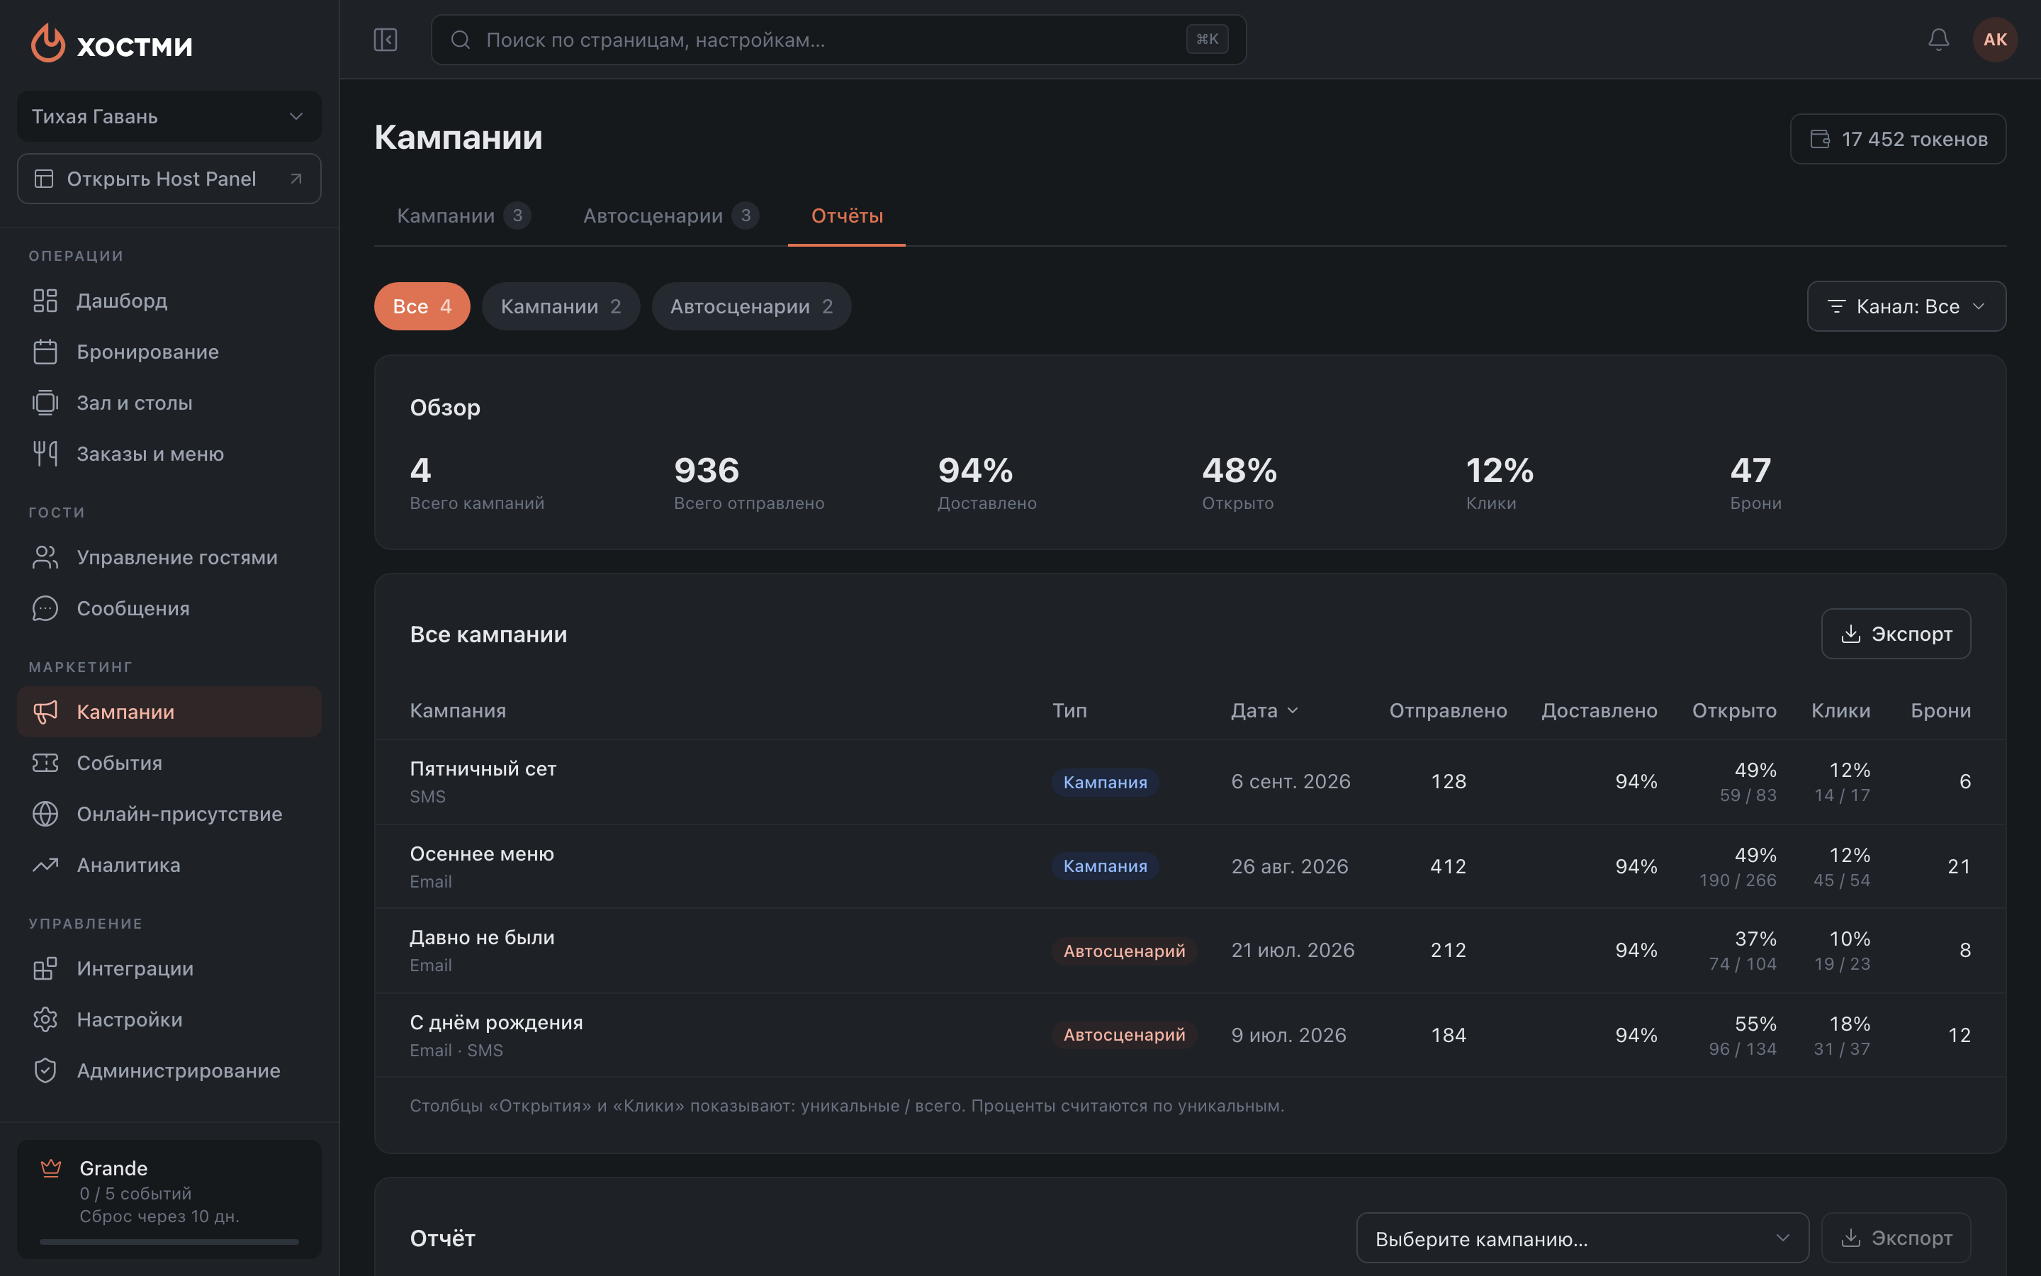
Task: Open the Канал: Все filter dropdown
Action: (x=1906, y=306)
